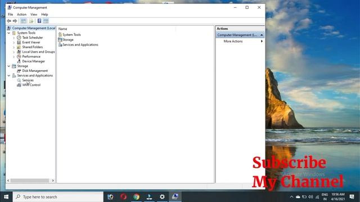
Task: Click Computer Management section title in Actions pane
Action: pyautogui.click(x=237, y=35)
